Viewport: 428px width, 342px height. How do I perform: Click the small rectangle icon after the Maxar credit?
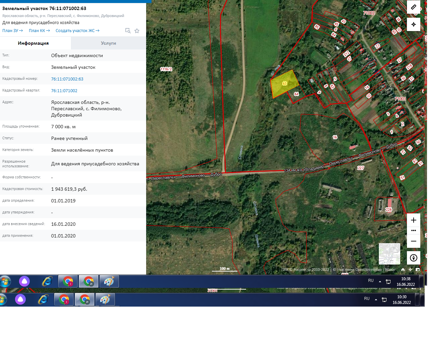click(418, 270)
